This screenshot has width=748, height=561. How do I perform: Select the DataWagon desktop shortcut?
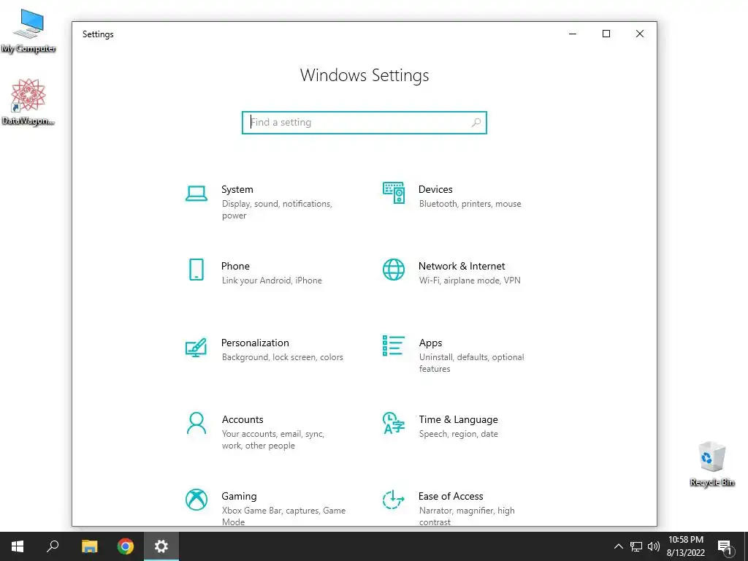pos(28,102)
